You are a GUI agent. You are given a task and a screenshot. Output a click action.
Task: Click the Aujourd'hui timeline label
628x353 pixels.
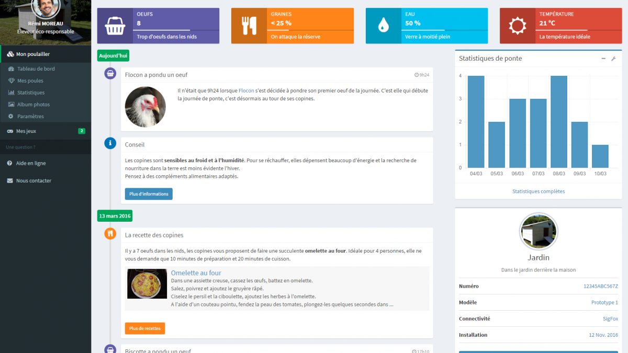click(x=113, y=56)
